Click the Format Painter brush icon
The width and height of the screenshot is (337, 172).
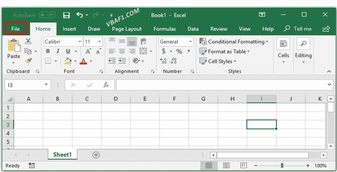click(28, 61)
